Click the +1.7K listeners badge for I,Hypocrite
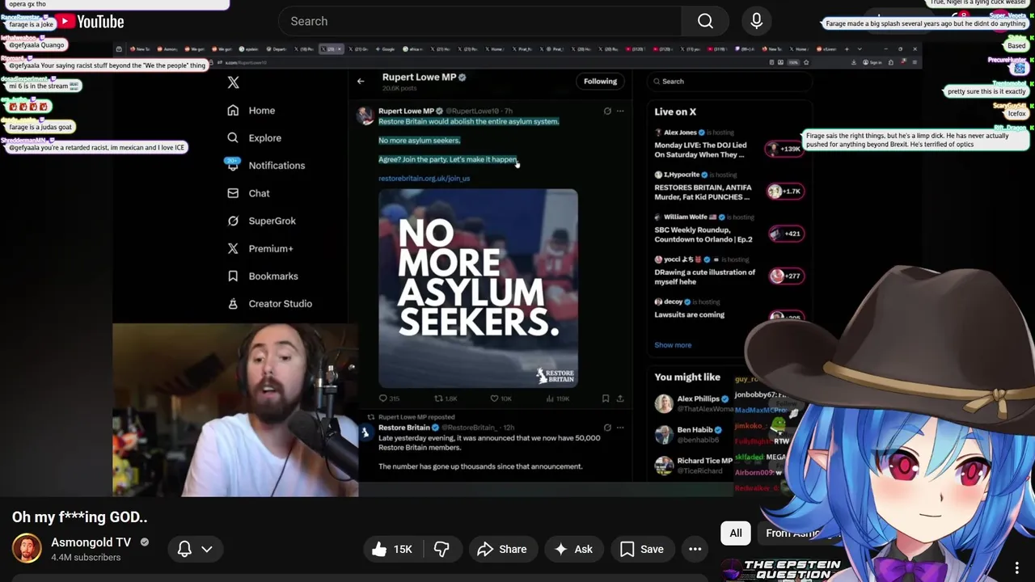Viewport: 1035px width, 582px height. pyautogui.click(x=784, y=192)
